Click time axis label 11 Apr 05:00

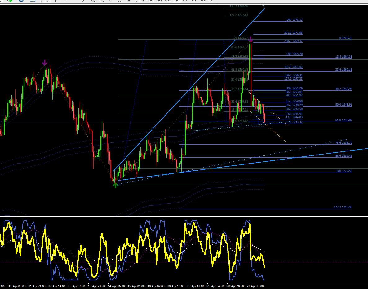(17, 286)
